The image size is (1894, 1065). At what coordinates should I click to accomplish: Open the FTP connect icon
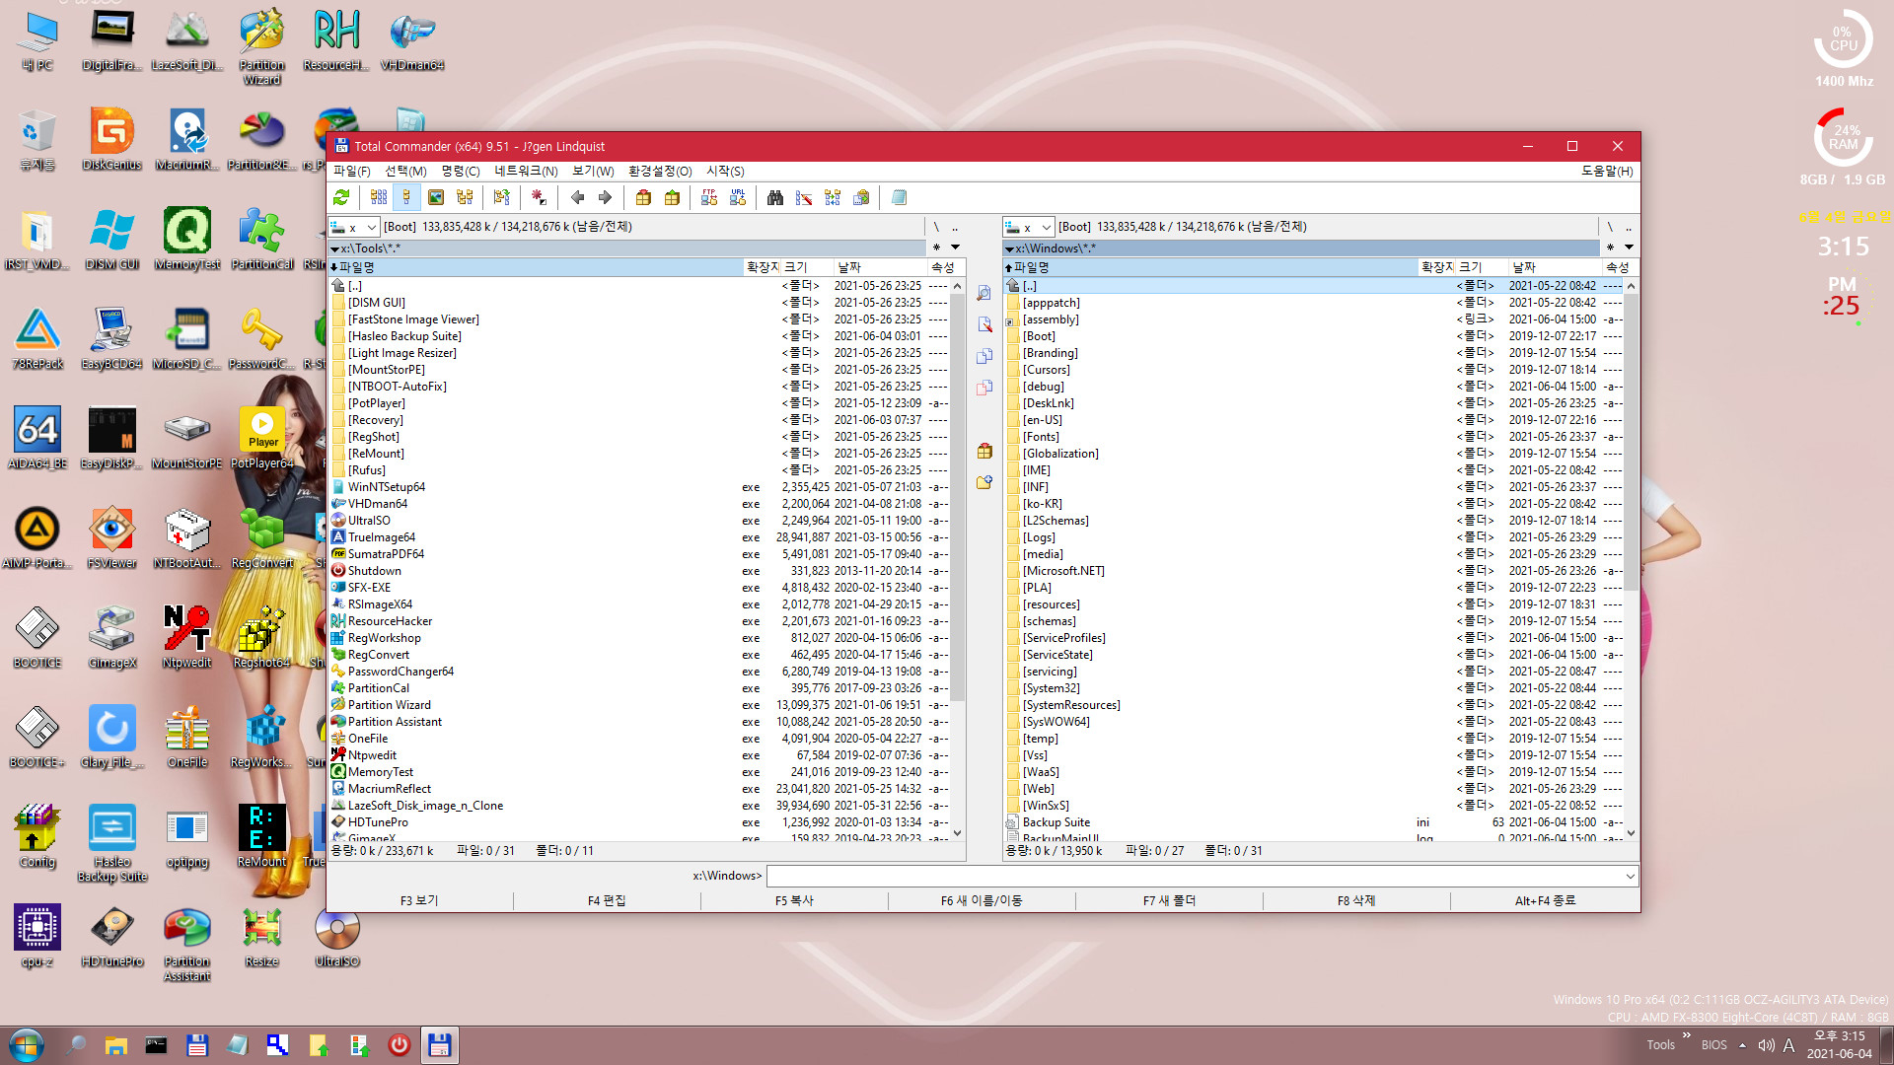[709, 197]
